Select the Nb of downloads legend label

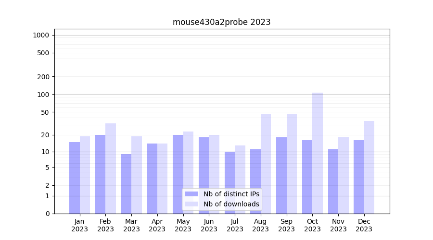click(x=231, y=204)
